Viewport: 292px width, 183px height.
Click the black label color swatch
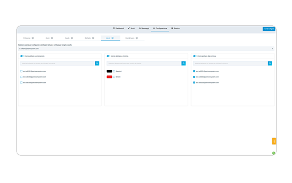point(109,71)
